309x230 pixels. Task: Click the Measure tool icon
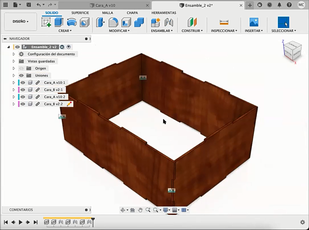coord(224,22)
